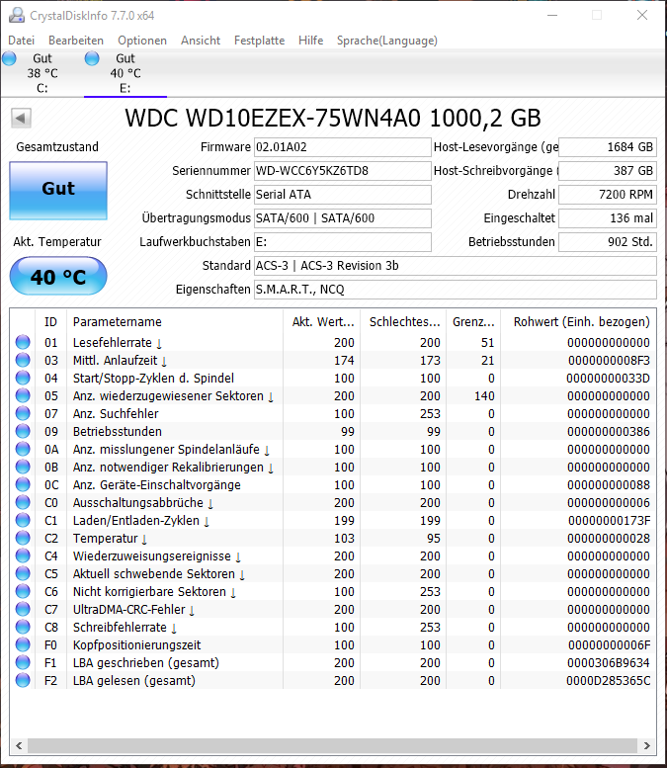Click status orb for Ausschaltungsabbrüche row
The width and height of the screenshot is (667, 768).
(23, 502)
